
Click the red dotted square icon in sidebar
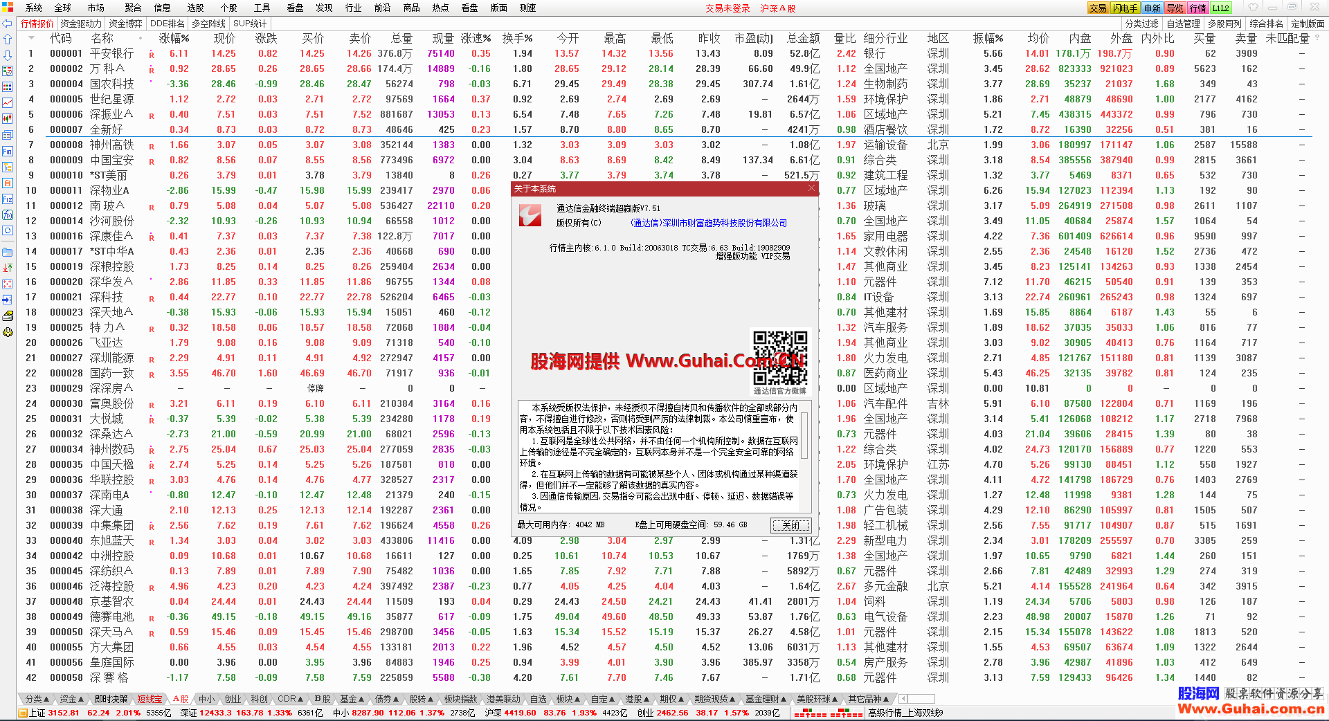[x=8, y=284]
